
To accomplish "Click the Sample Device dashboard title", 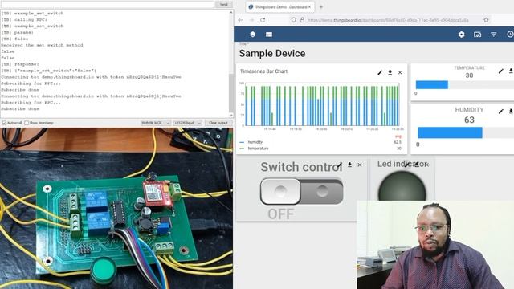I will coord(272,54).
